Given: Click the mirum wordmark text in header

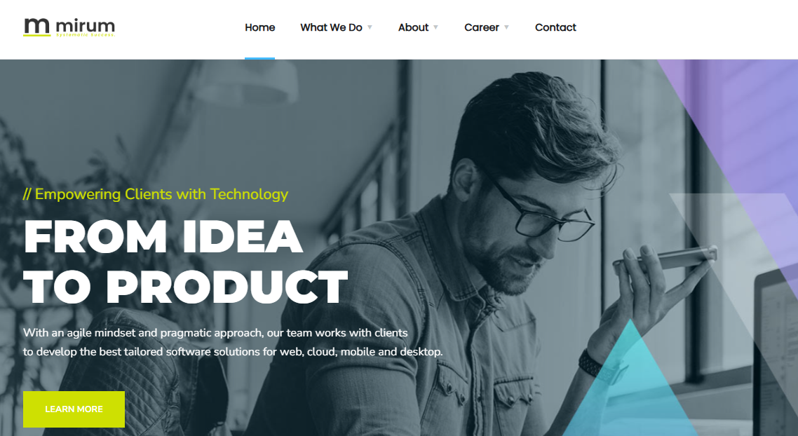Looking at the screenshot, I should pos(85,26).
